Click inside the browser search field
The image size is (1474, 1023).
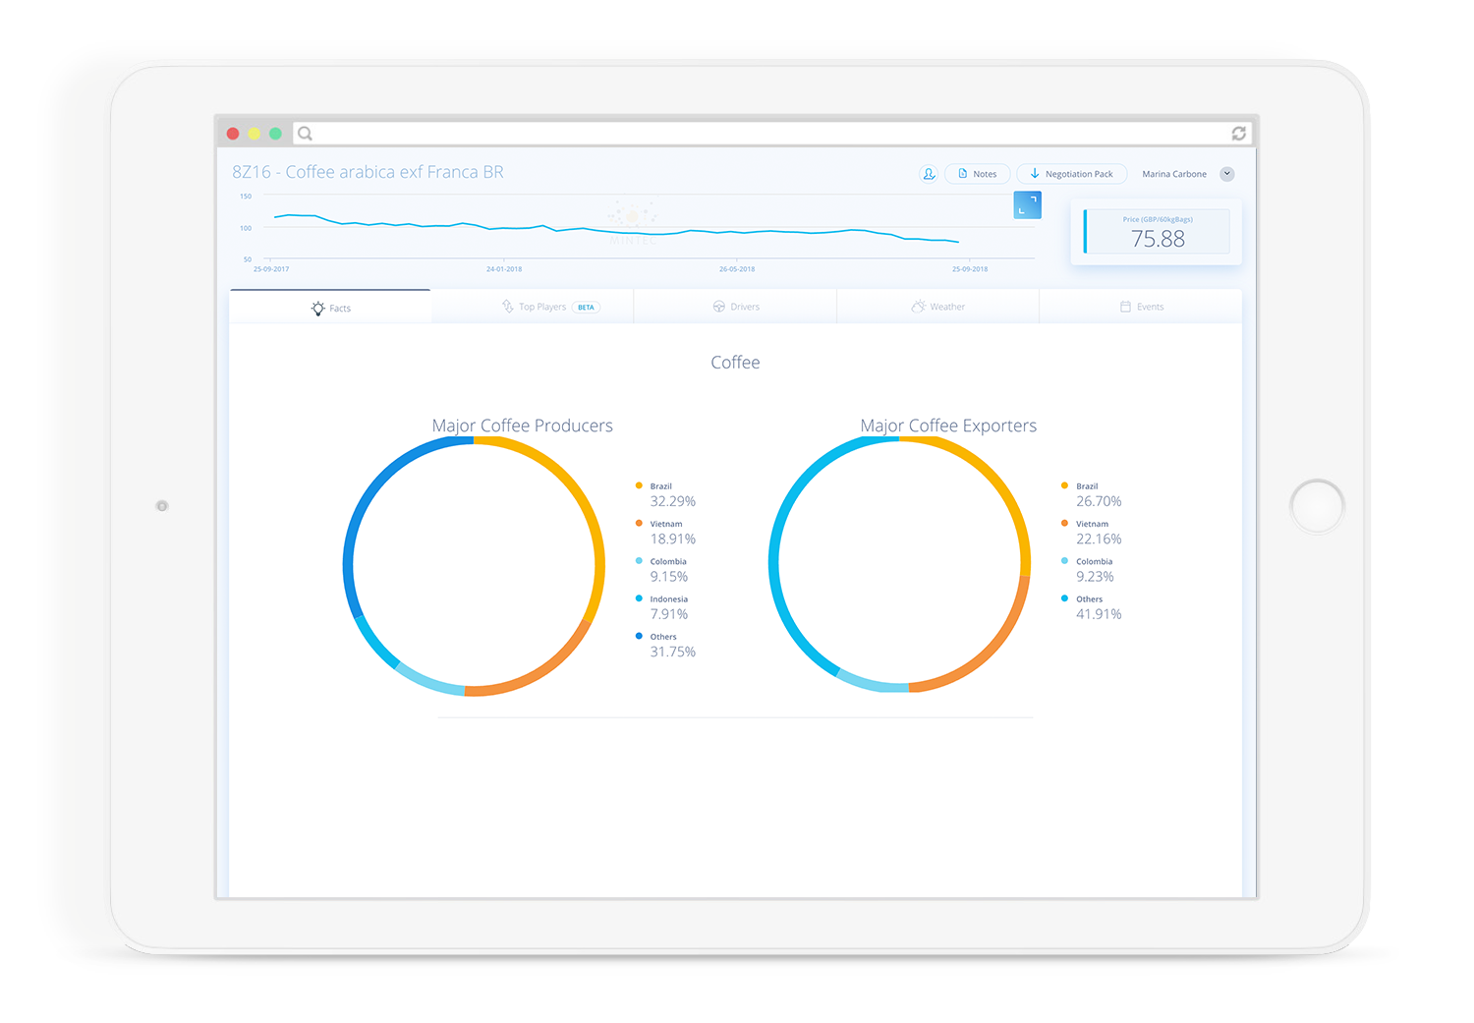coord(688,133)
